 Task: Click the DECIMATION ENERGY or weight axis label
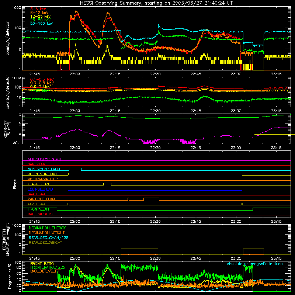point(6,239)
